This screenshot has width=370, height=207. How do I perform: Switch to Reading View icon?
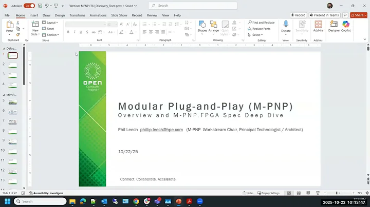[x=308, y=193]
